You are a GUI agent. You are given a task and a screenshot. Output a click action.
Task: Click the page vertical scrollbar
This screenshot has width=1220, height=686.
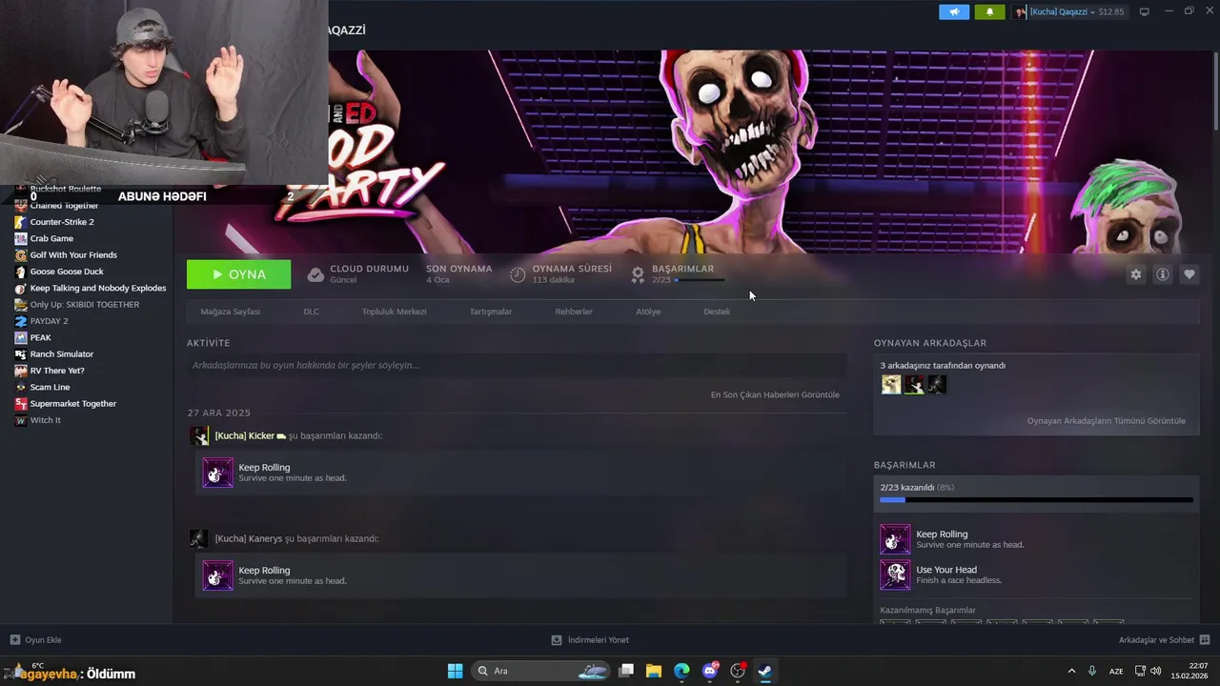[1216, 91]
